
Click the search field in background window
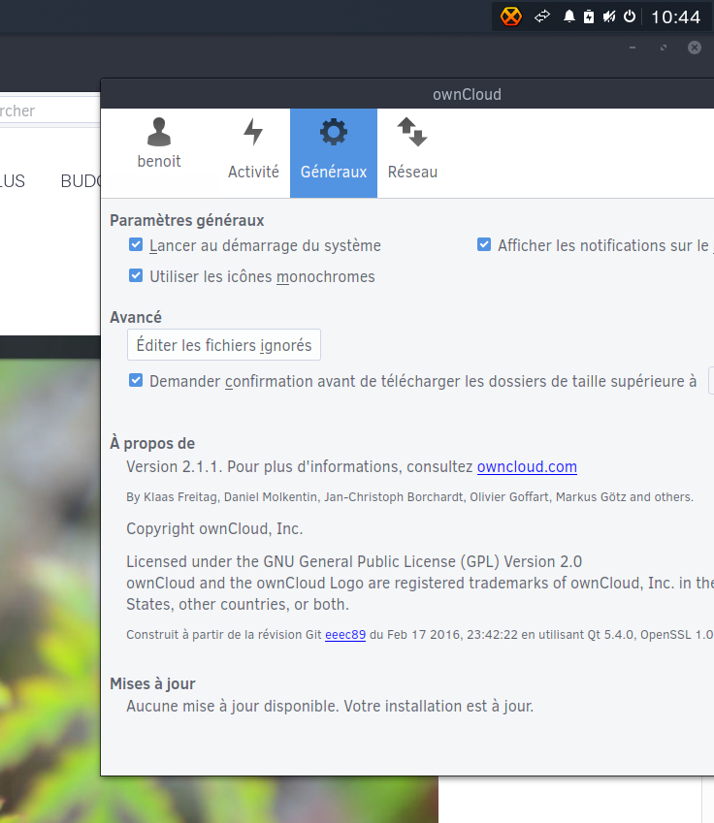49,111
